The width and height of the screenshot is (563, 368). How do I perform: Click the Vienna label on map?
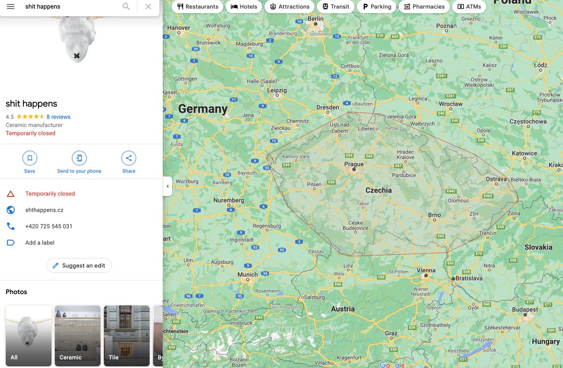click(x=426, y=270)
